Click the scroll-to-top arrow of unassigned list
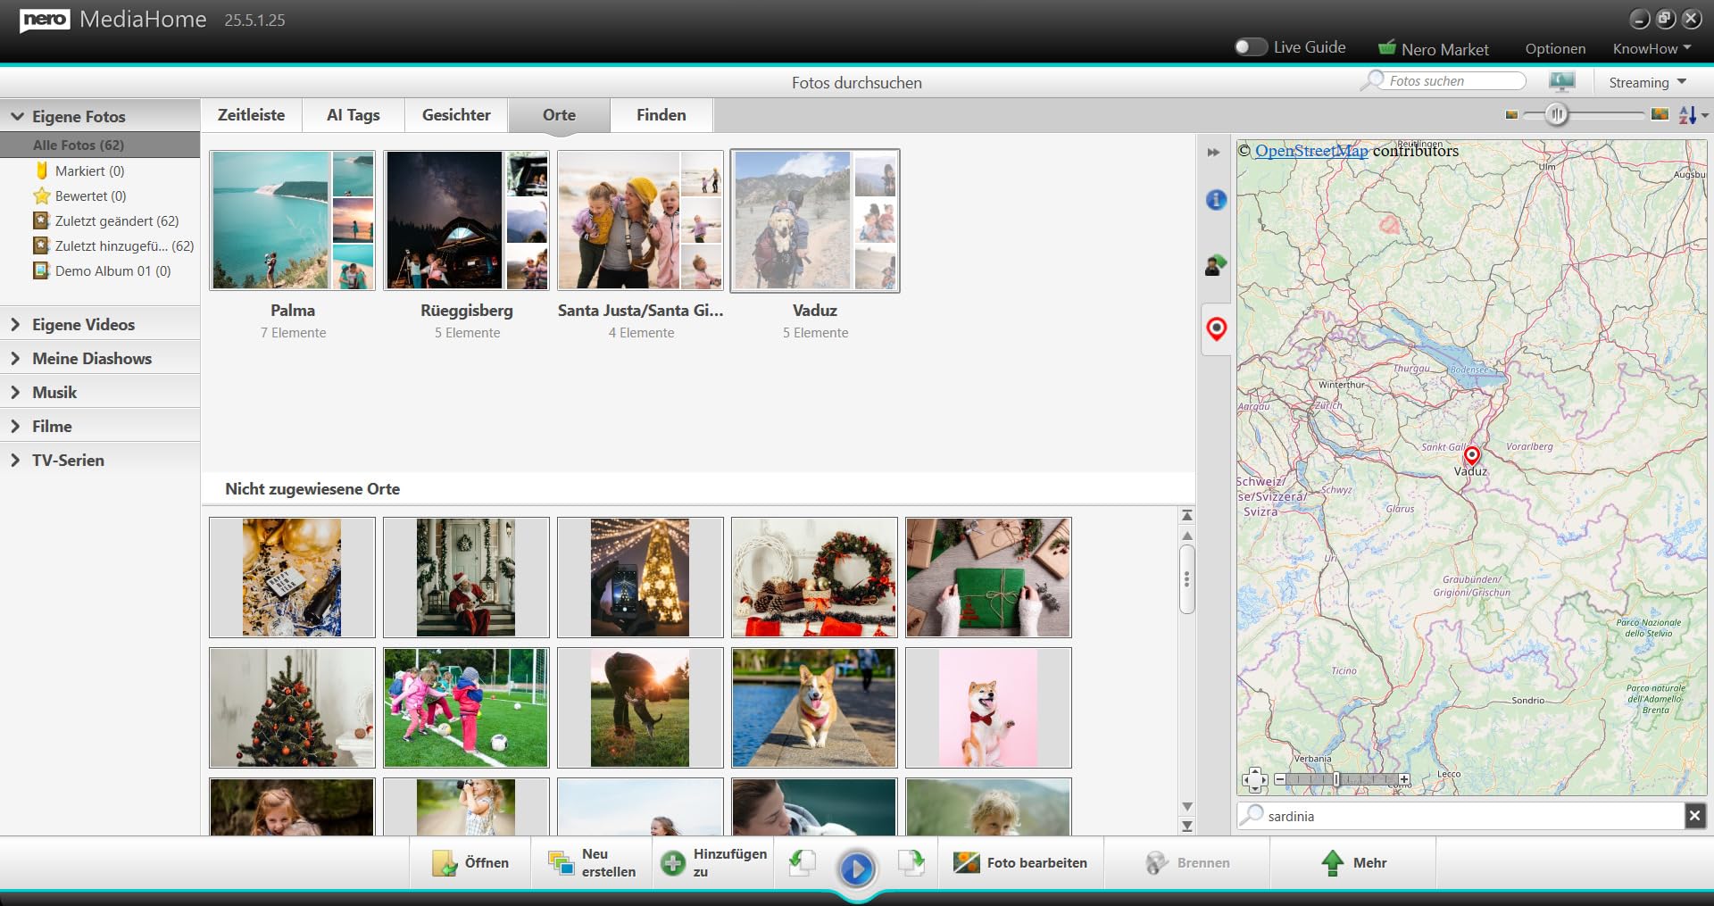This screenshot has width=1714, height=906. click(x=1187, y=516)
